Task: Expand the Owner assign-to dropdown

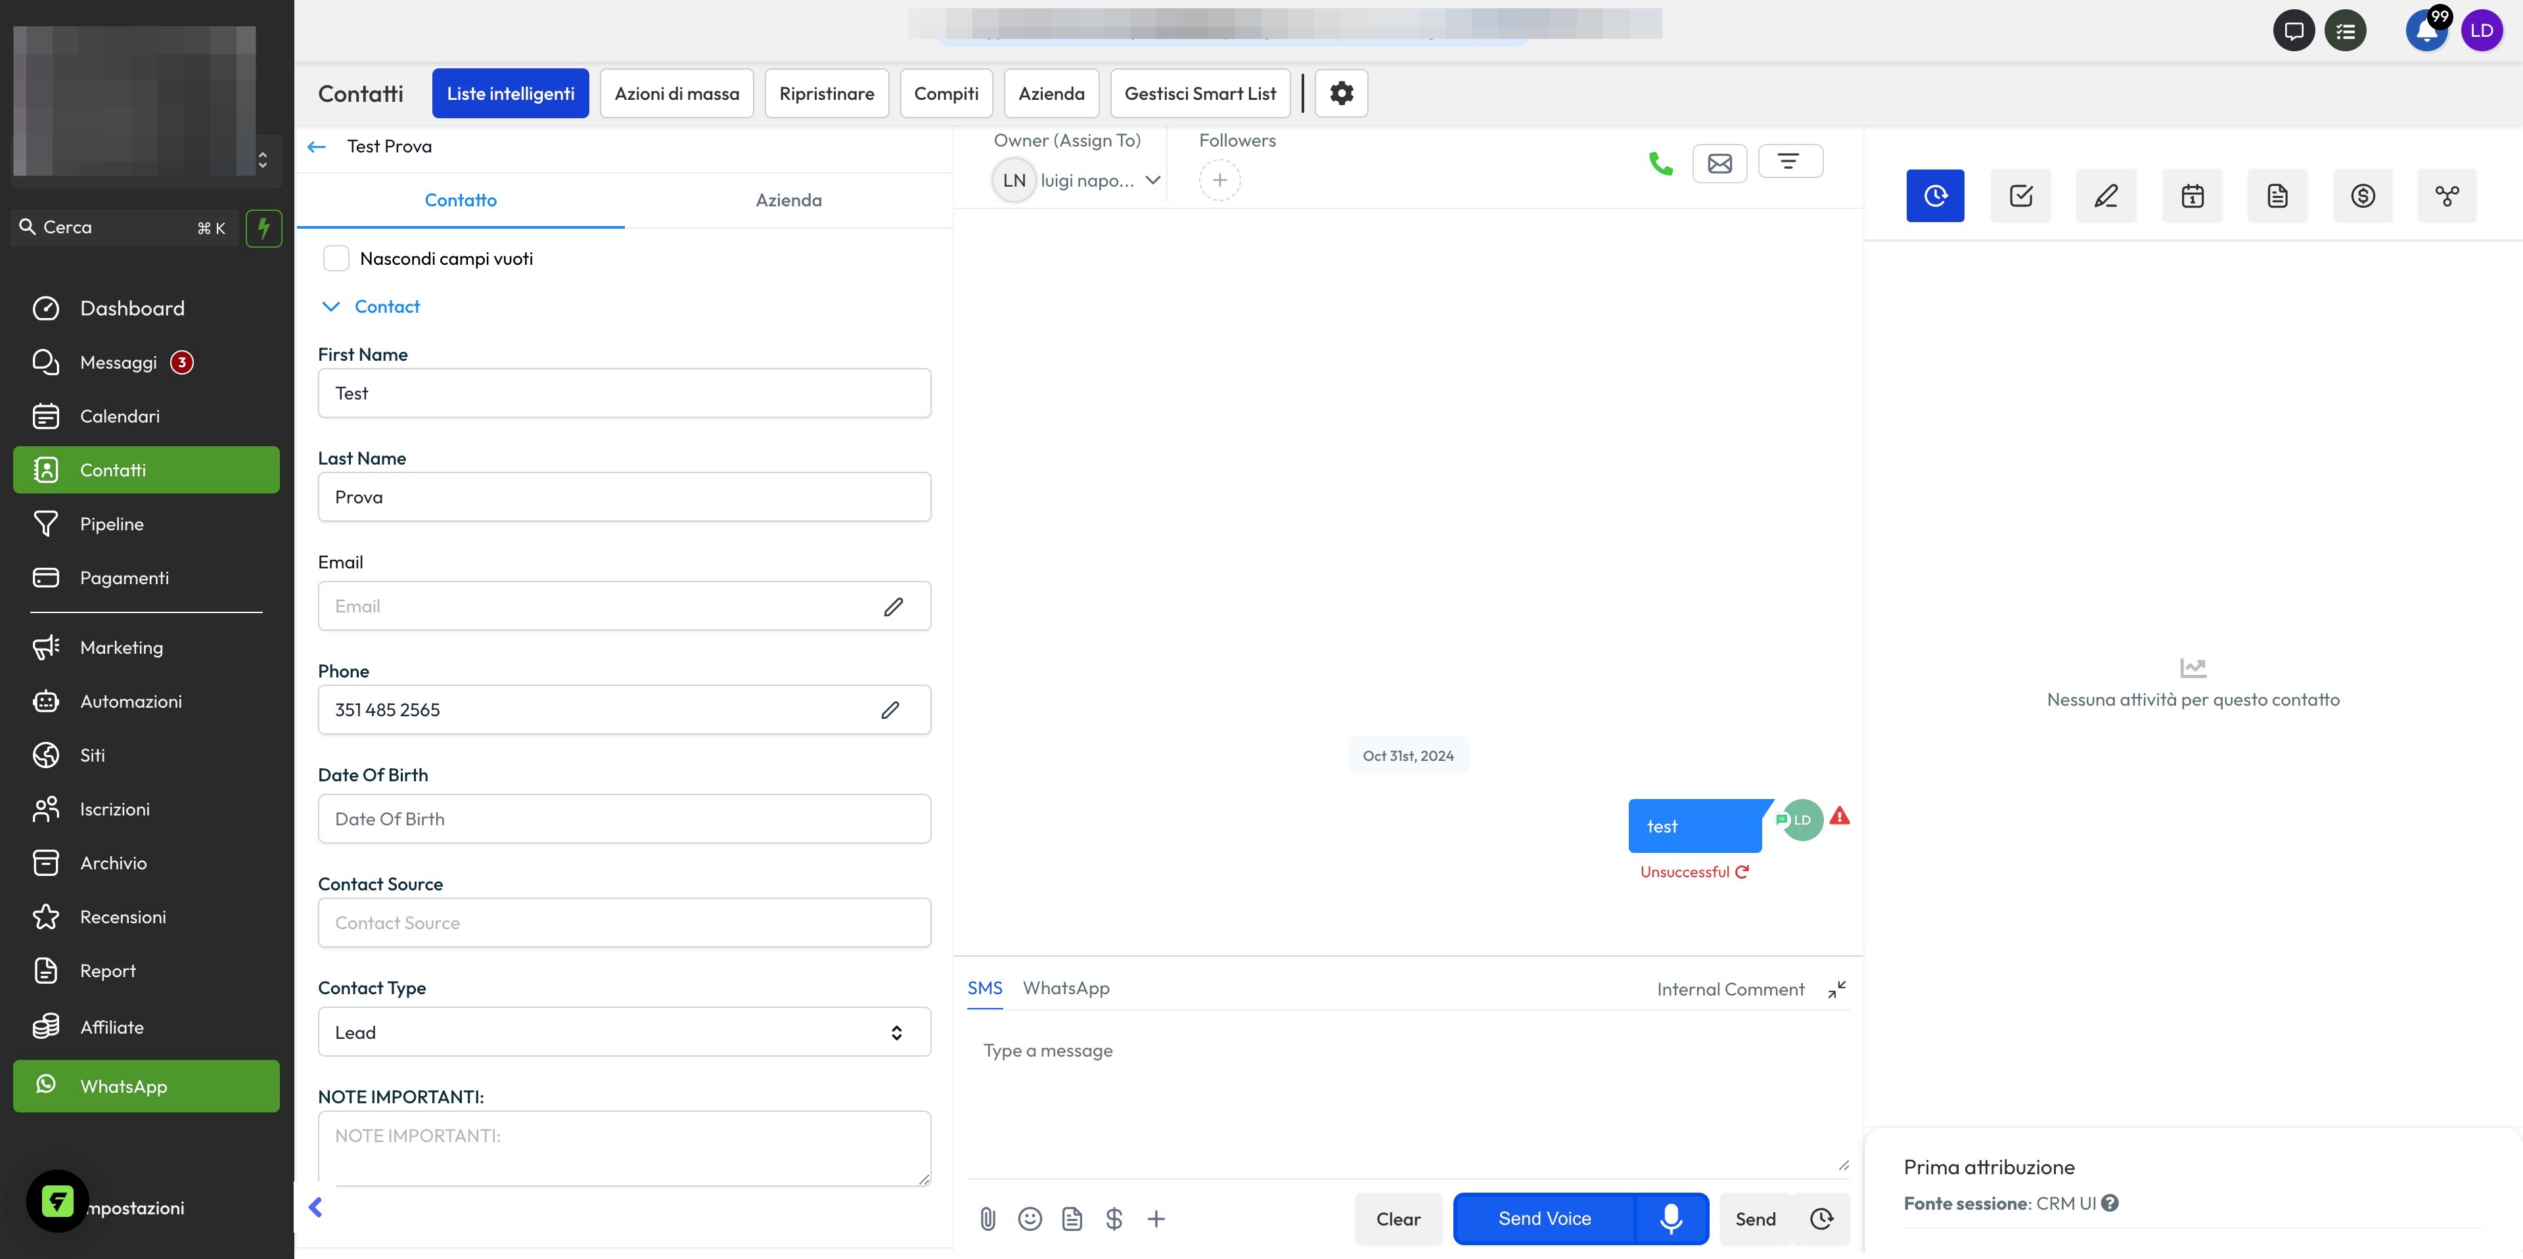Action: tap(1153, 180)
